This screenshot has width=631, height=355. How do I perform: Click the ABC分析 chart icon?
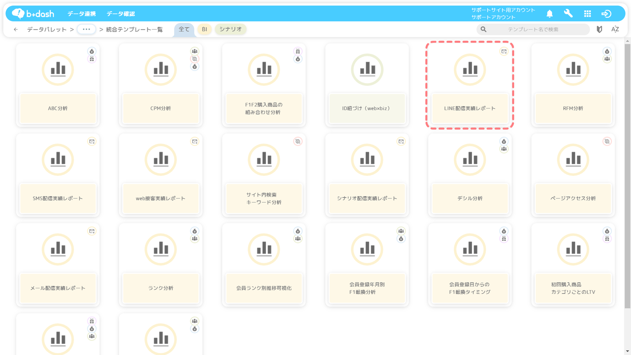58,70
